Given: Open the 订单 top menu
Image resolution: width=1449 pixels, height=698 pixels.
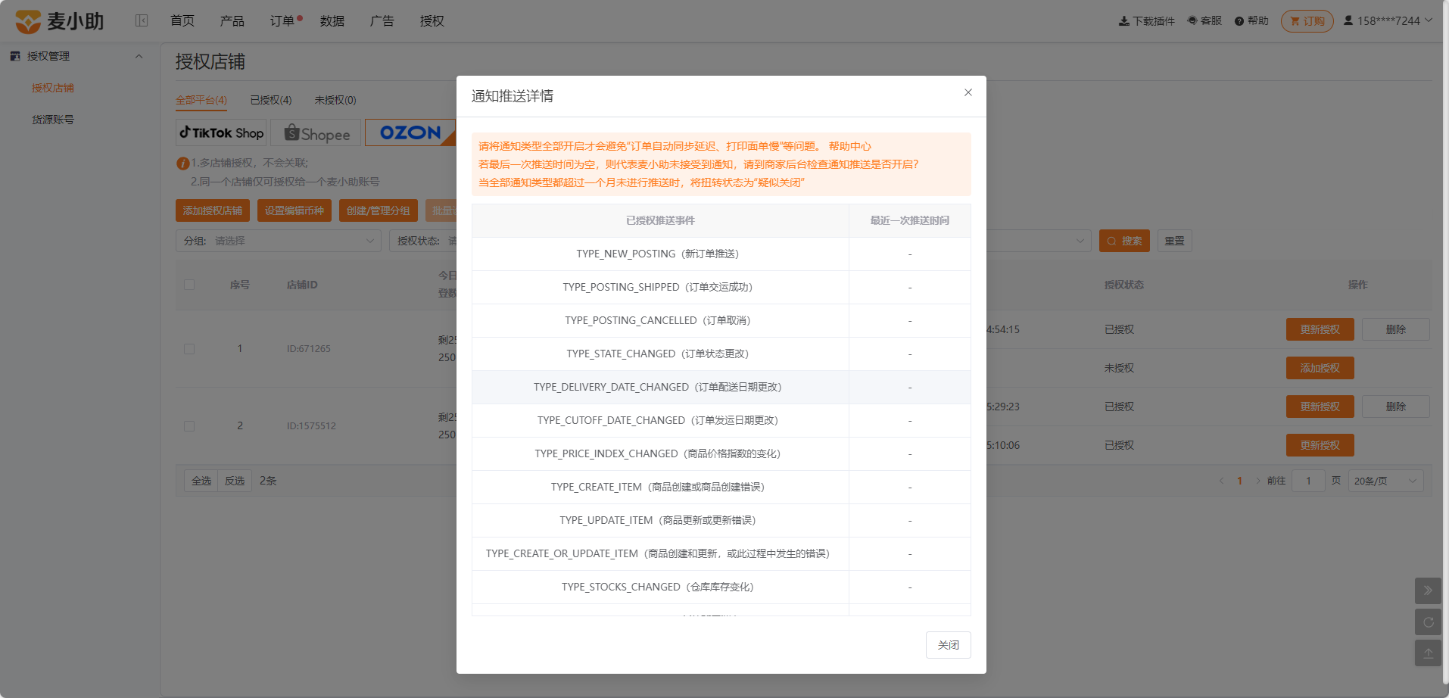Looking at the screenshot, I should tap(282, 20).
